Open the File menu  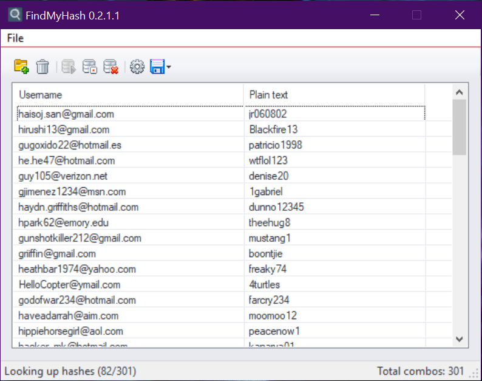coord(15,38)
